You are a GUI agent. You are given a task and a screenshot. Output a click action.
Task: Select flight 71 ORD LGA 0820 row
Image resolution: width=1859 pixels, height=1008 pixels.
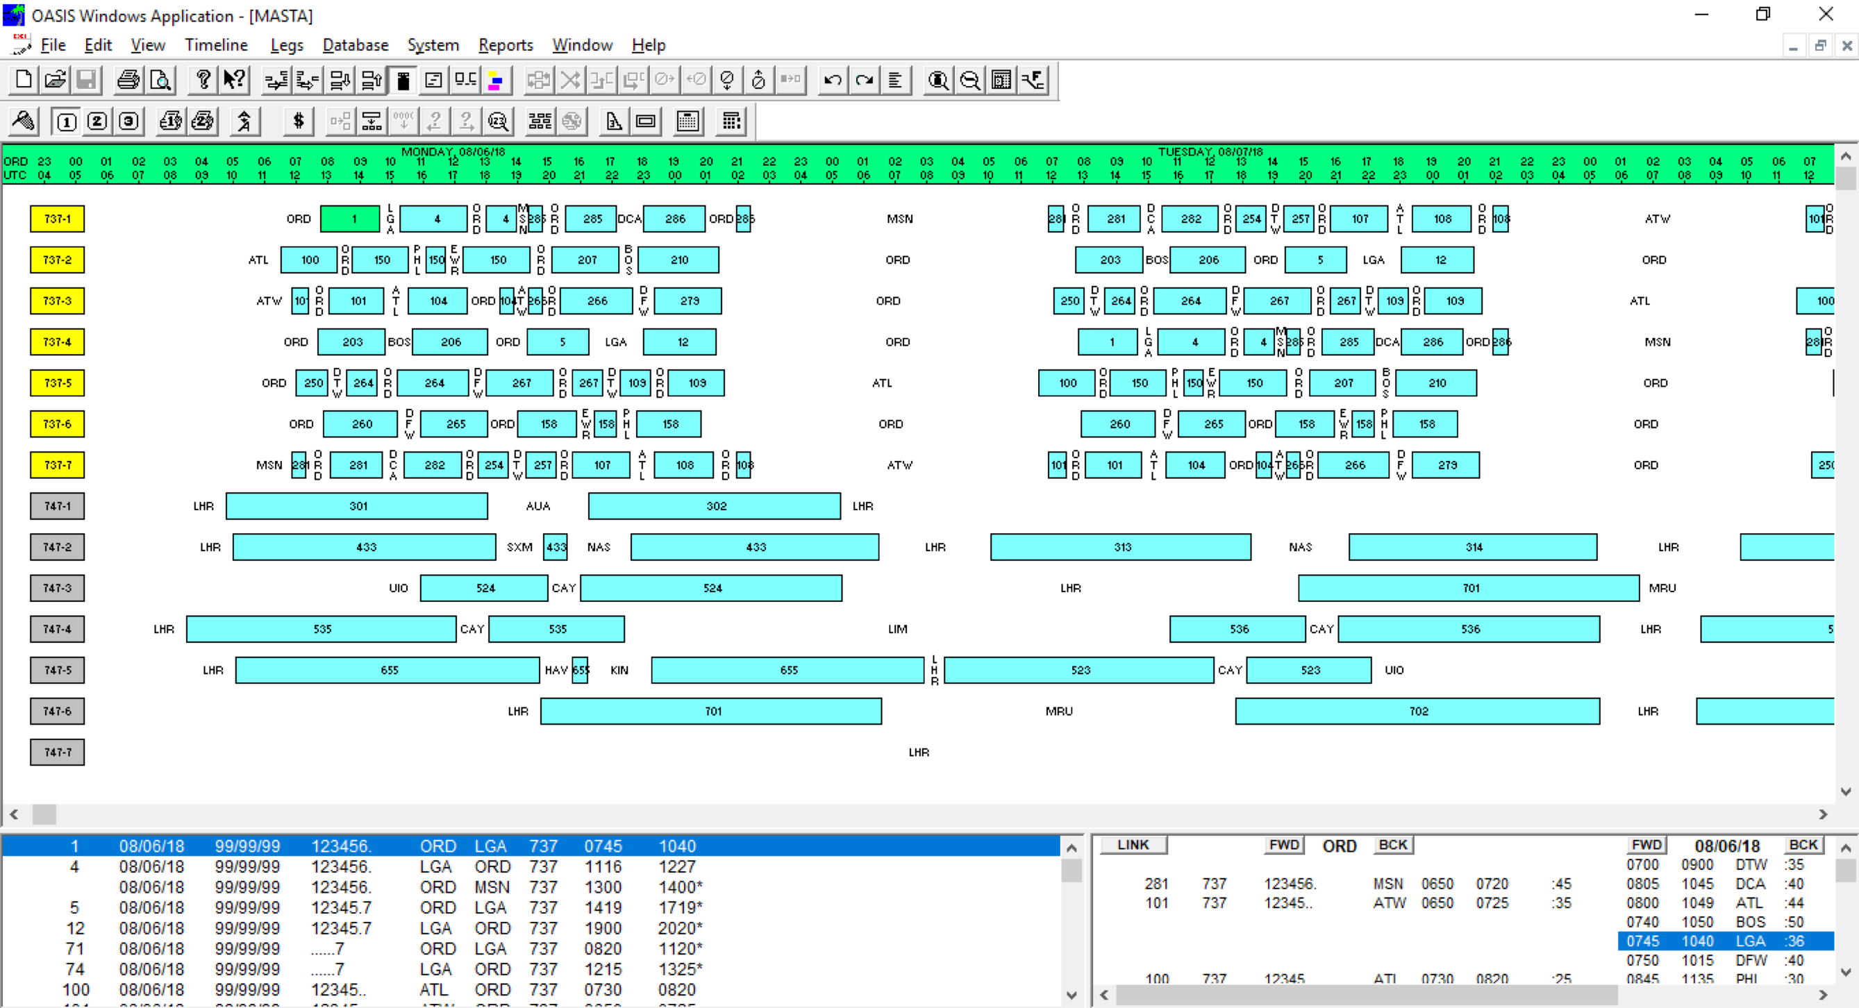coord(531,949)
